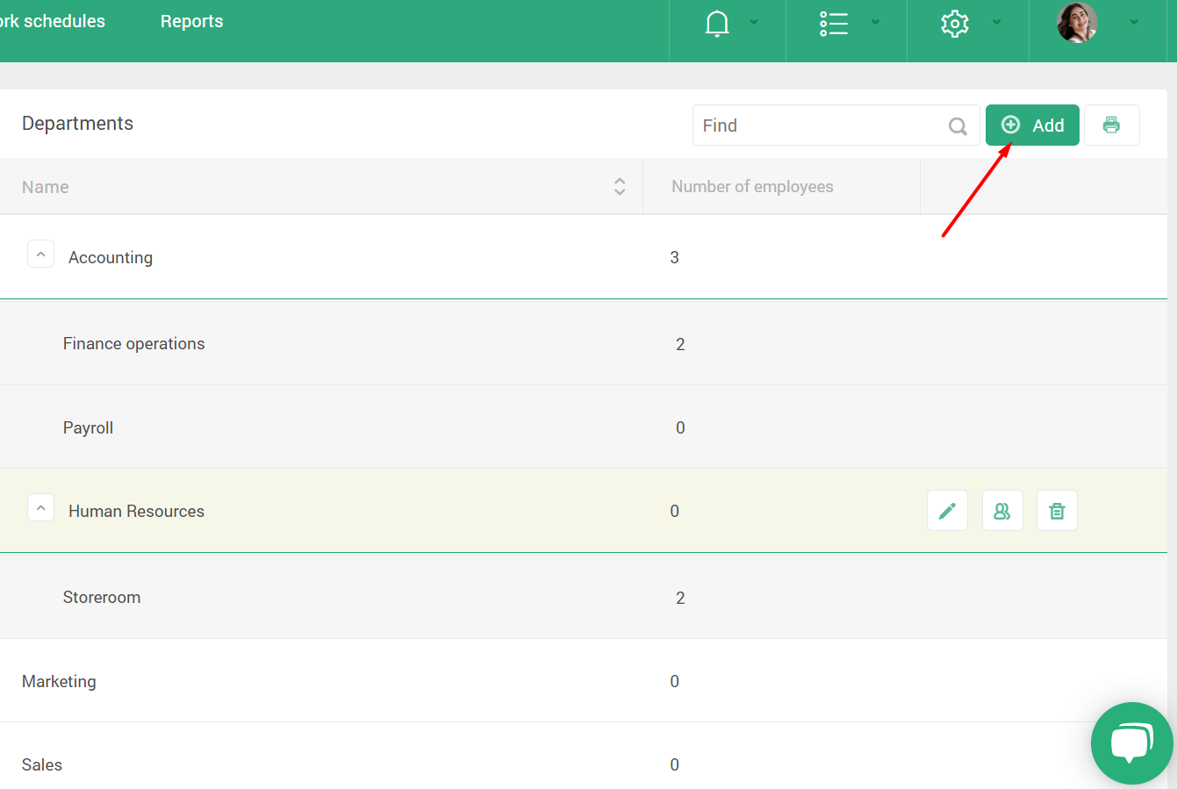
Task: Click employee count 3 for Accounting
Action: [x=674, y=257]
